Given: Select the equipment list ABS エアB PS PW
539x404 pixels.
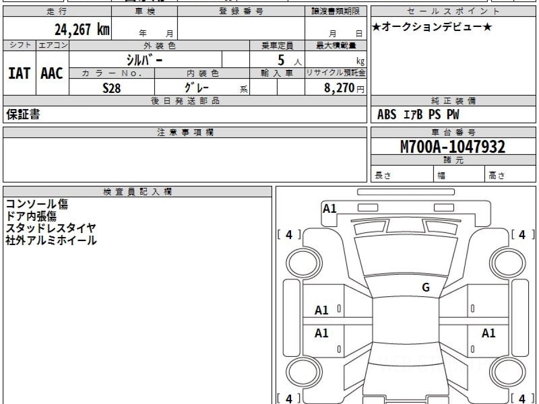Looking at the screenshot, I should 418,115.
